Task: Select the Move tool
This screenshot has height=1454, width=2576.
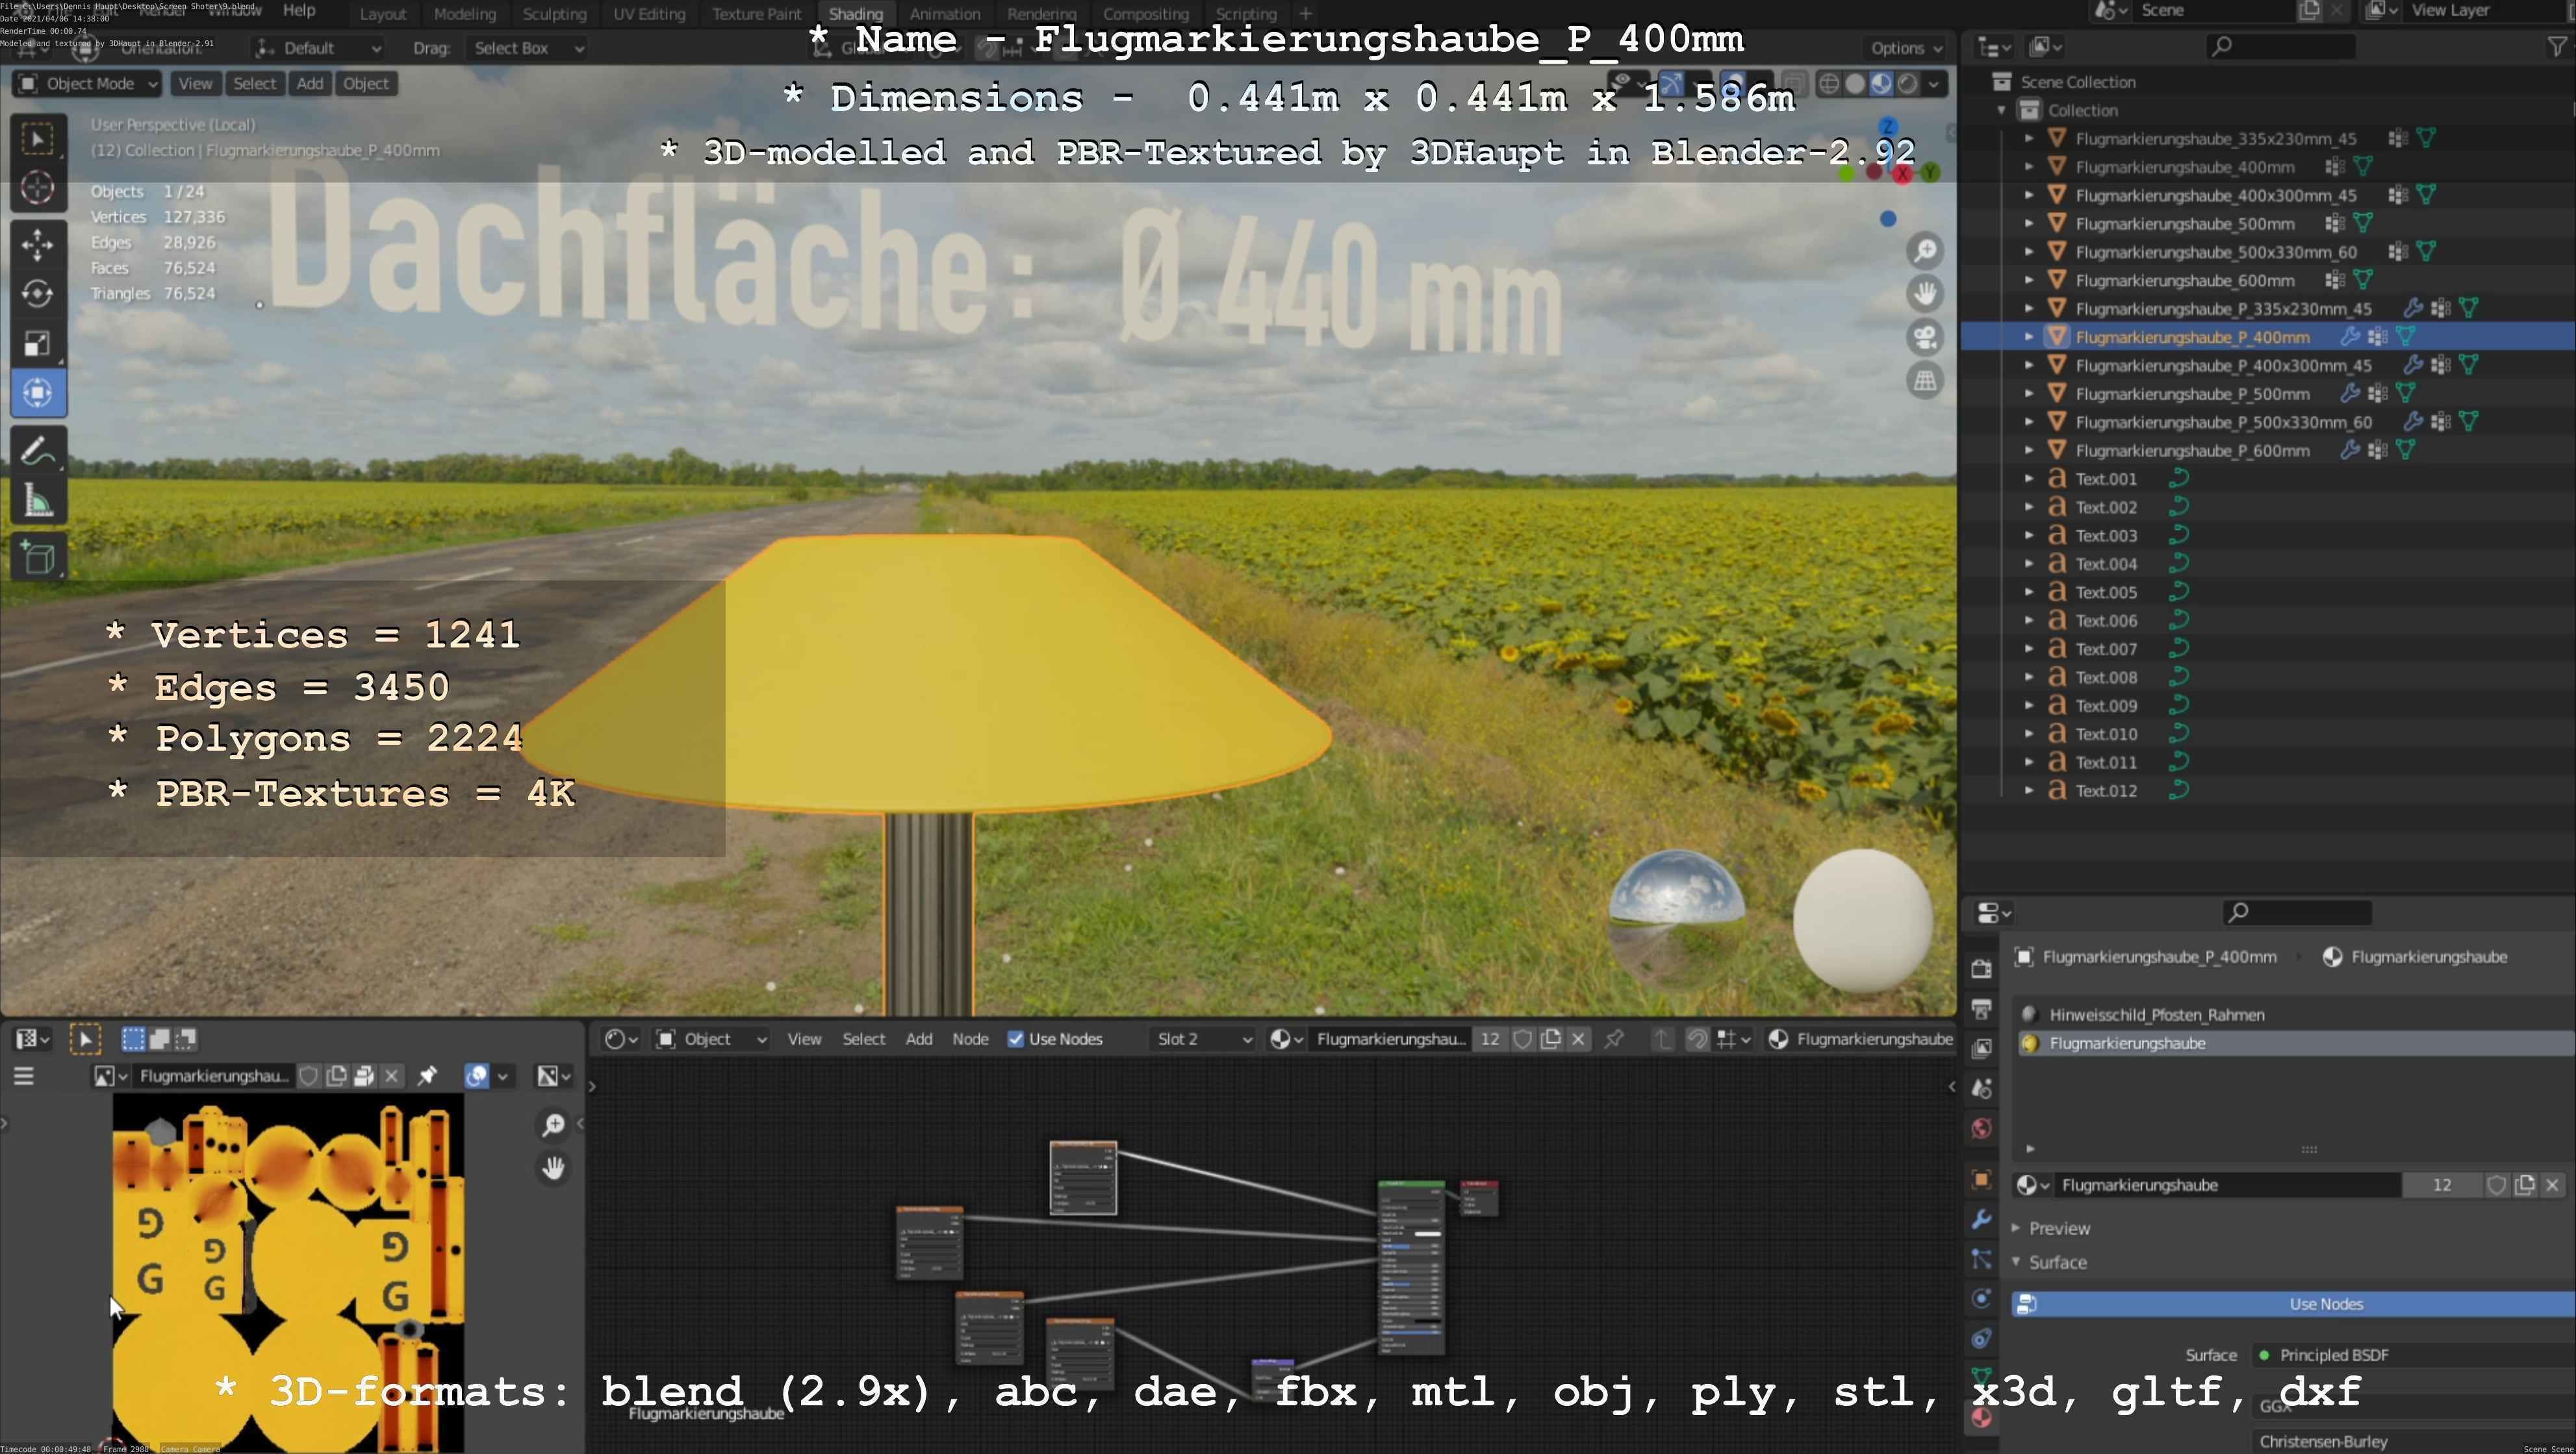Action: coord(38,245)
